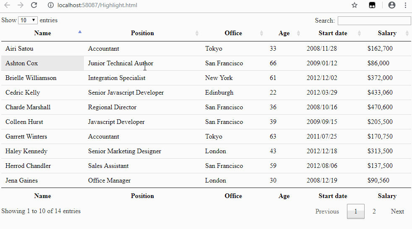This screenshot has width=412, height=229.
Task: Click the Start date column sort arrows
Action: tap(359, 33)
